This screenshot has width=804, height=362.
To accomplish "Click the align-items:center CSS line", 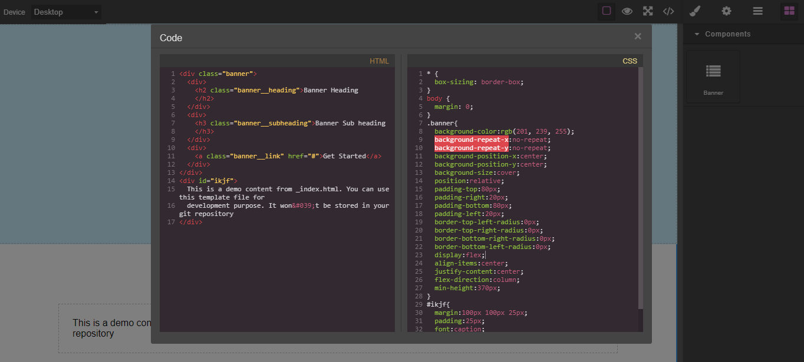I will pos(471,264).
